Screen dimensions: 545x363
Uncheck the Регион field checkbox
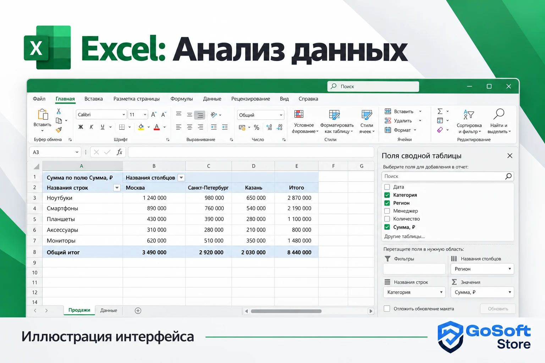(x=387, y=203)
